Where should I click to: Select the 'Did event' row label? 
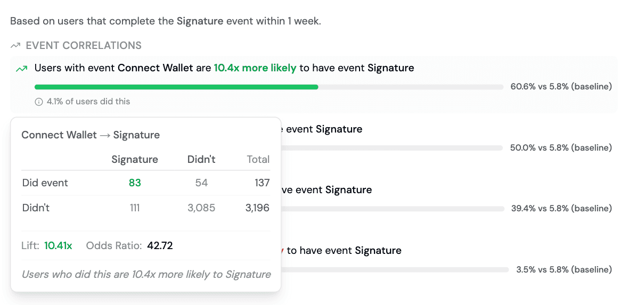[45, 183]
